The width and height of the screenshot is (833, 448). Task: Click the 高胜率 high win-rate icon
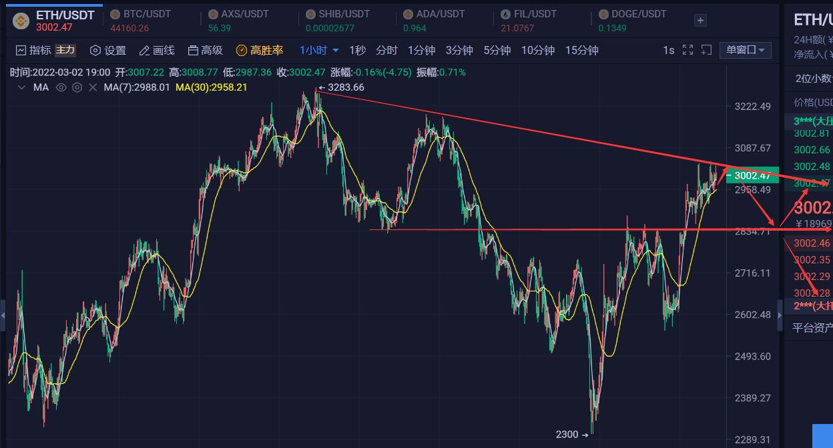pyautogui.click(x=242, y=50)
